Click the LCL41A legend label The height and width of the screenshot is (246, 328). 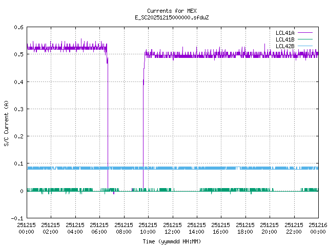point(284,33)
